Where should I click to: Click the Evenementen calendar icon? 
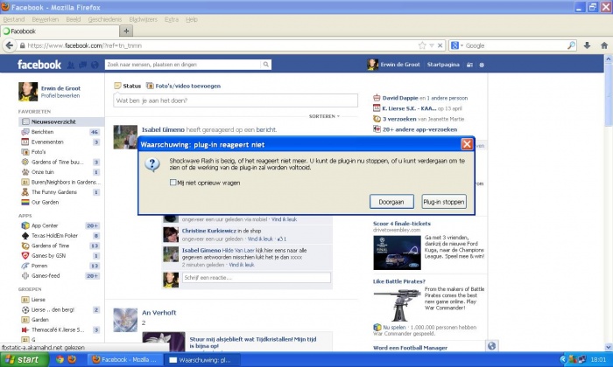coord(25,142)
